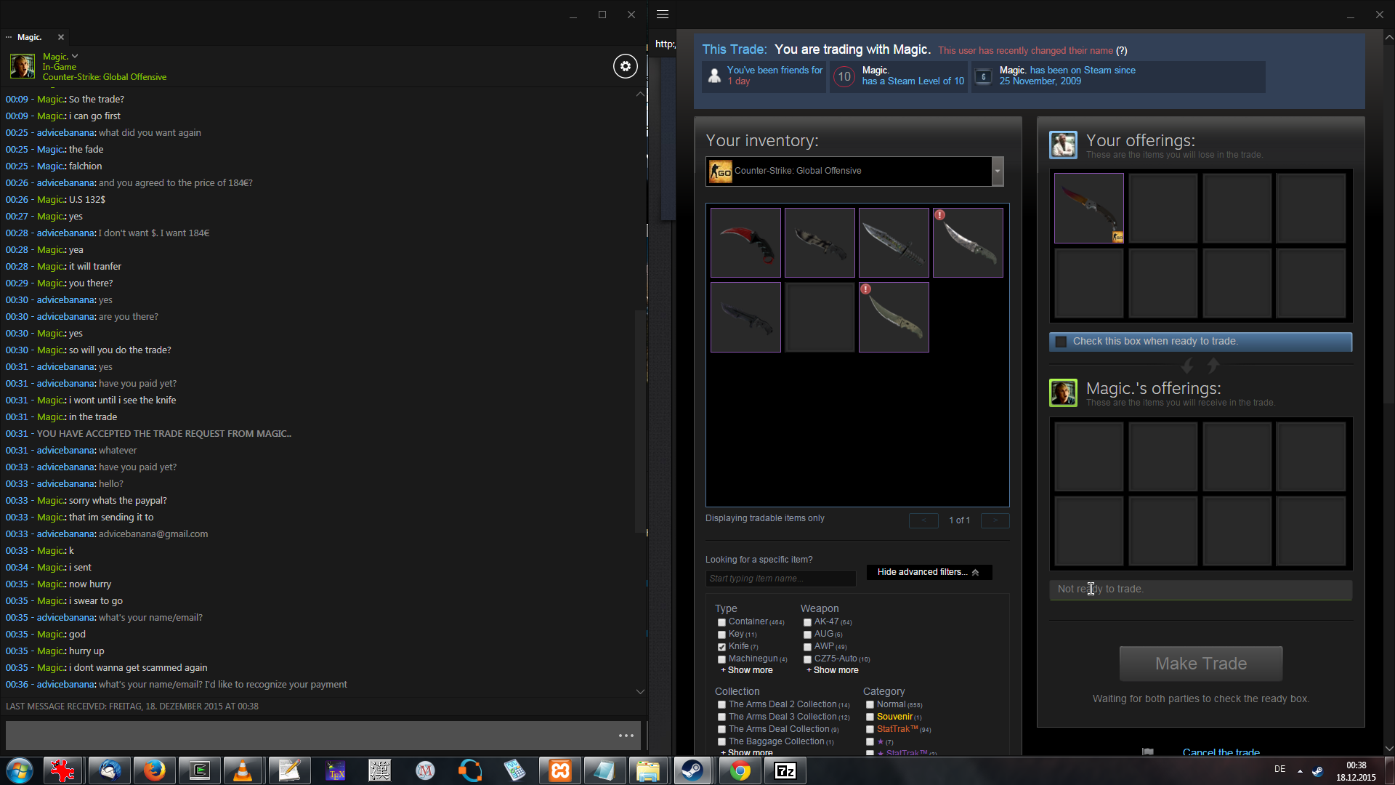Open Steam from the Windows taskbar
Screen dimensions: 1395x785
692,770
